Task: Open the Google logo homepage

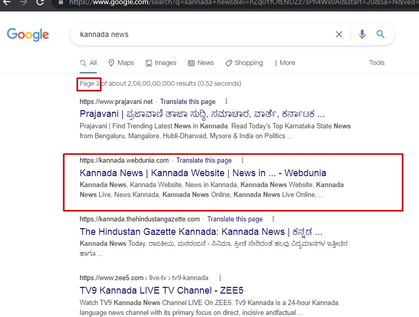Action: [x=28, y=35]
